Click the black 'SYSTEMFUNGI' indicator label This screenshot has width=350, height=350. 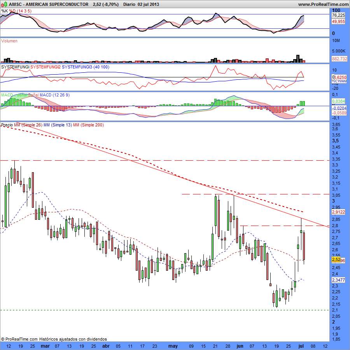coord(15,67)
